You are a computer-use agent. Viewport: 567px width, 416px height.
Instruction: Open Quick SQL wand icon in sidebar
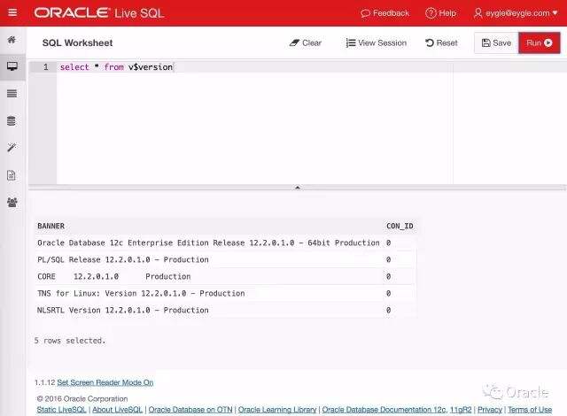(12, 148)
